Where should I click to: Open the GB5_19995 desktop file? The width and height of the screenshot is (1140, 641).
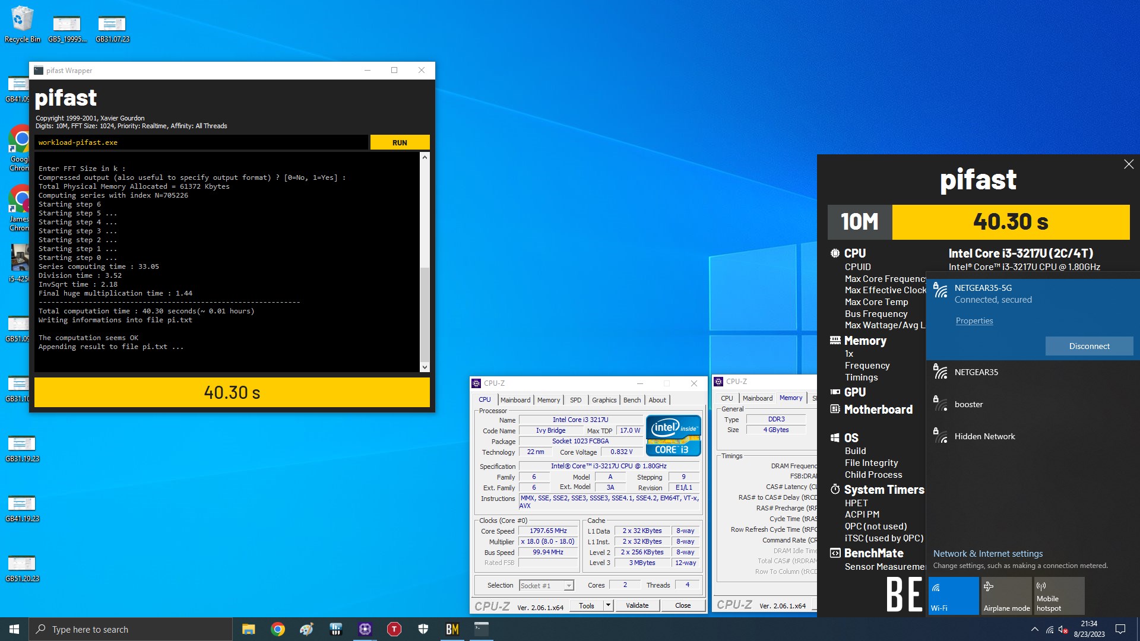point(67,29)
